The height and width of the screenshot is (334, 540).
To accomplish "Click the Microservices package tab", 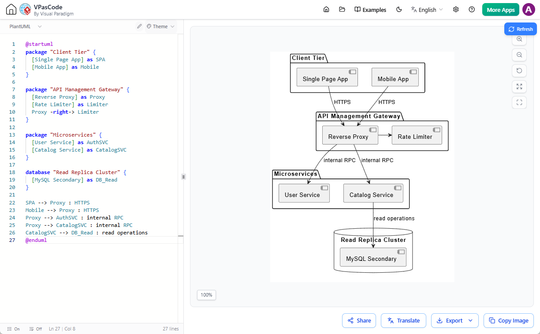I will tap(296, 174).
